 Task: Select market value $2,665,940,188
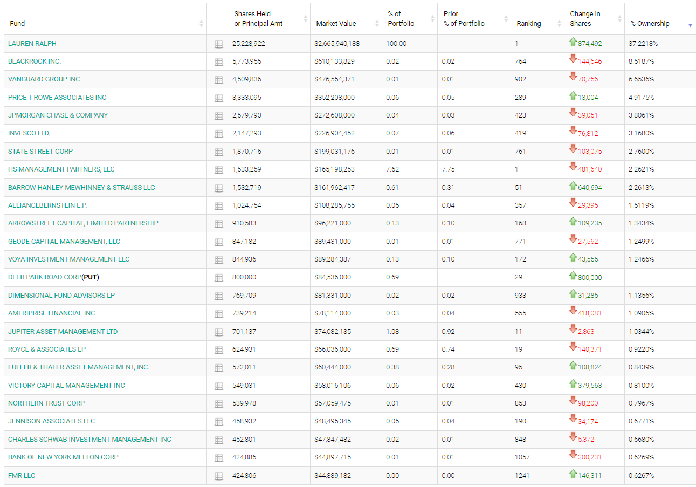[337, 43]
